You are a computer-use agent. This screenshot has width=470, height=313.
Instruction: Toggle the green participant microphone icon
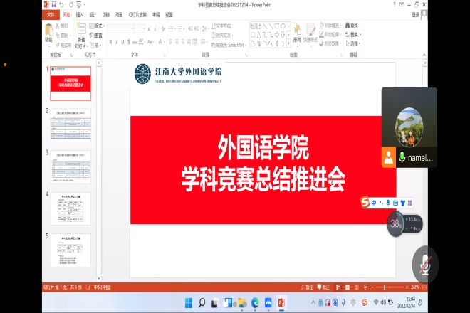tap(402, 158)
